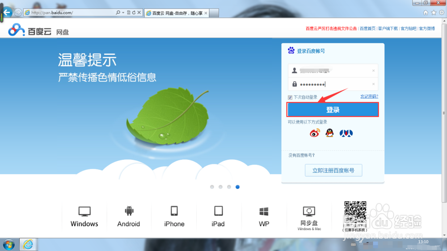Clear the username field with its X
The width and height of the screenshot is (447, 251).
coord(373,71)
